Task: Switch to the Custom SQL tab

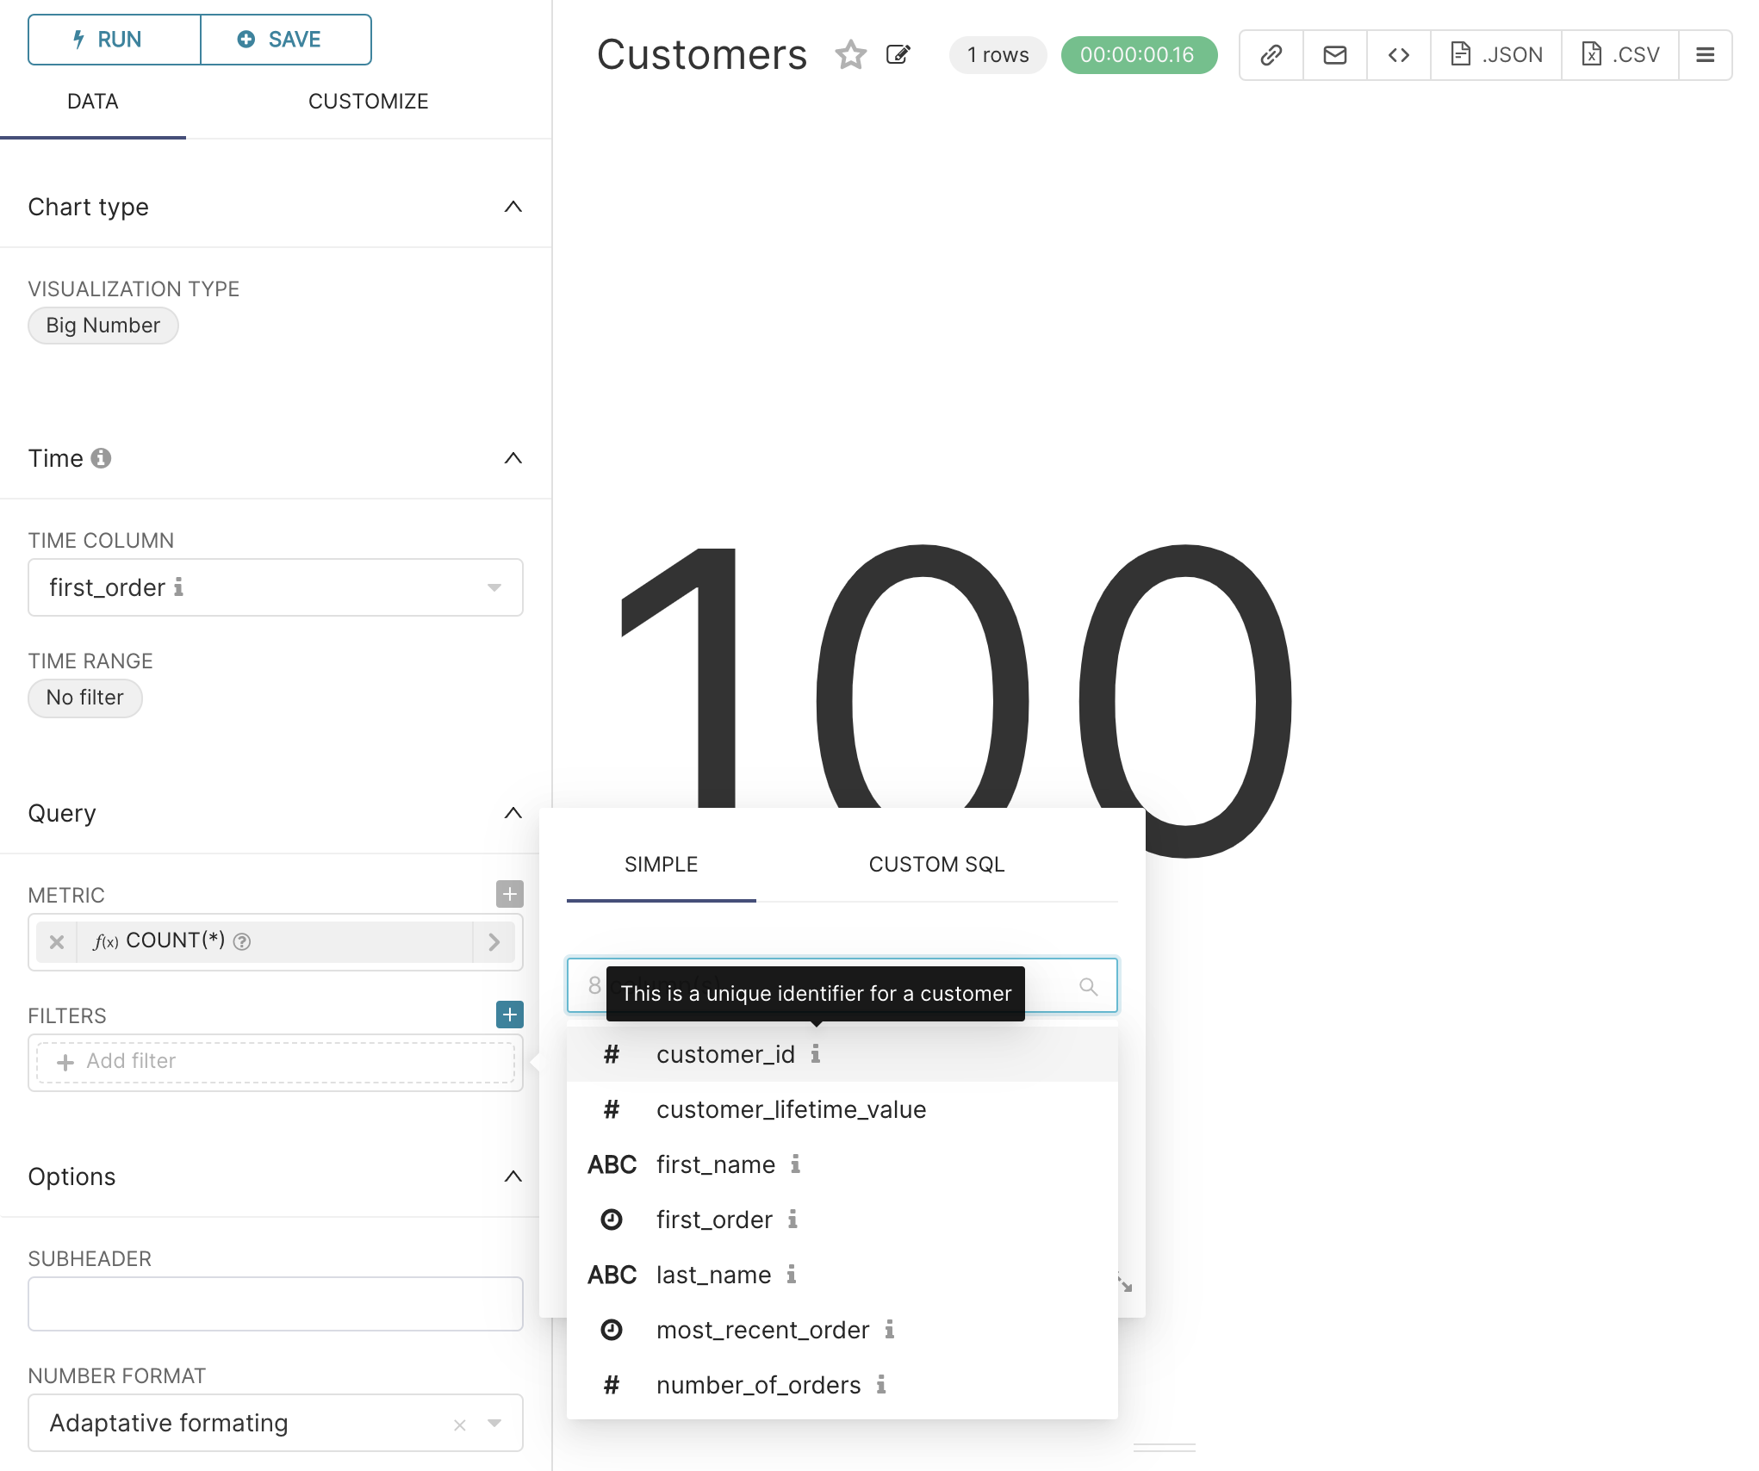Action: pos(935,864)
